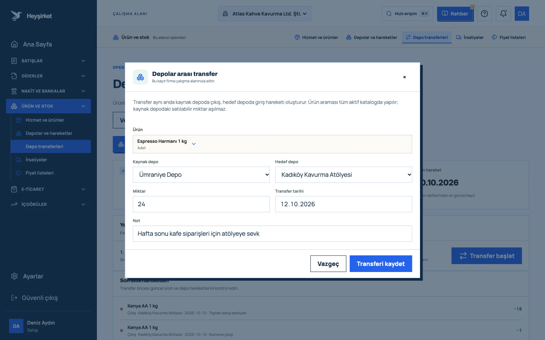Click the Transfer başlat button
The image size is (545, 340).
[486, 256]
